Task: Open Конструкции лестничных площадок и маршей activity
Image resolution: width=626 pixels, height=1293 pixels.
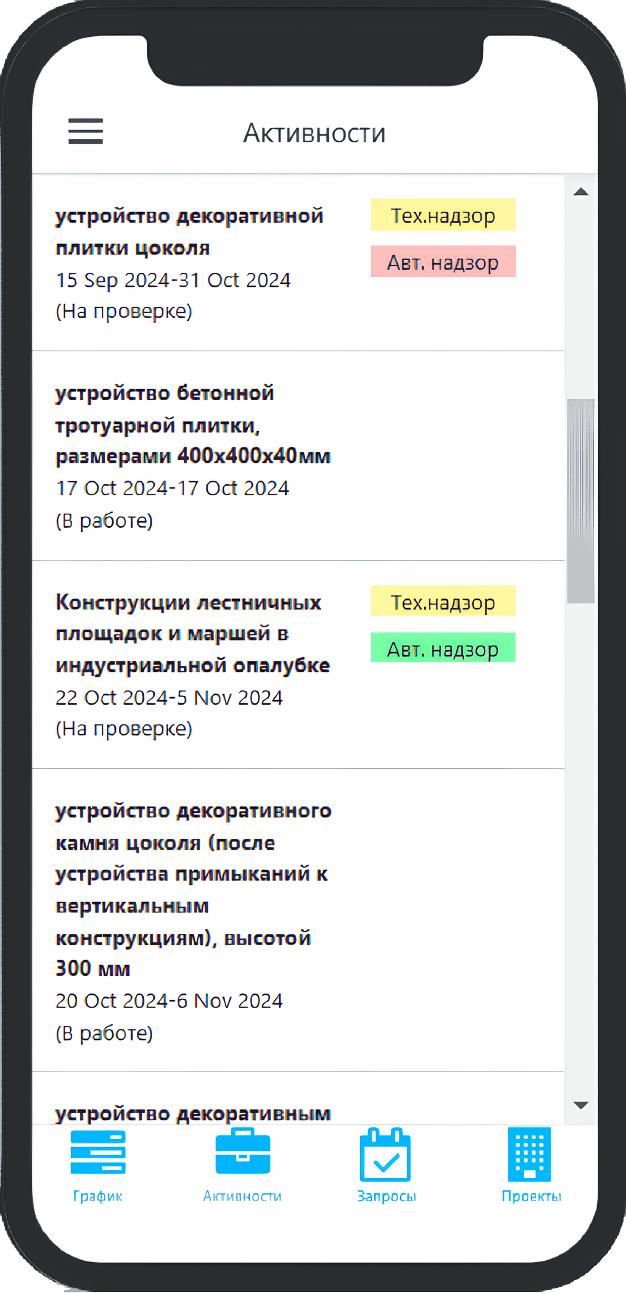Action: click(x=298, y=665)
